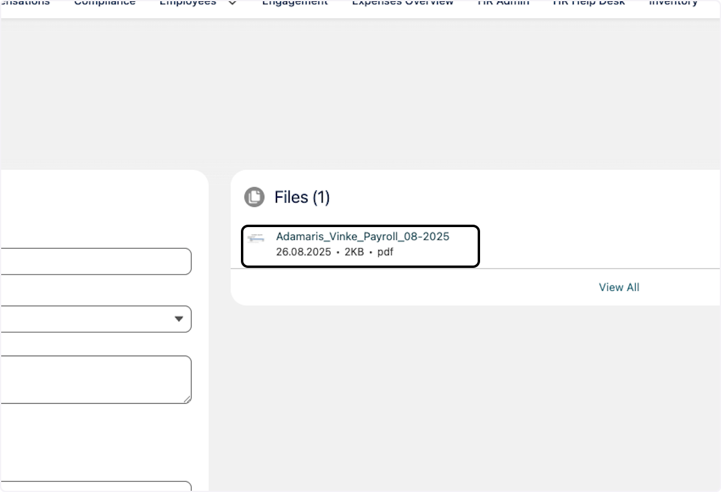721x492 pixels.
Task: Click the dropdown arrow on the form picklist
Action: (x=179, y=319)
